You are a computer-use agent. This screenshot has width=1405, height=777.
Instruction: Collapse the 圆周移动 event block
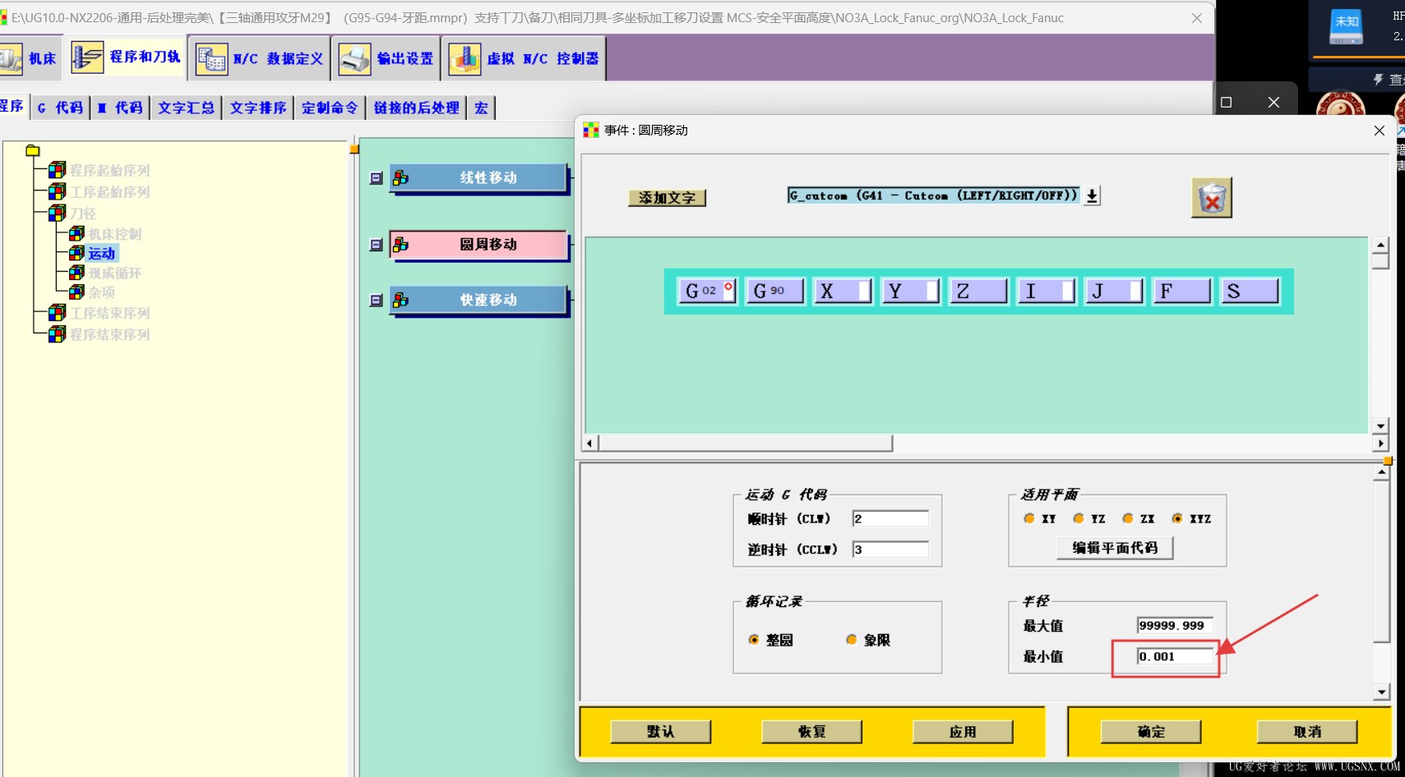376,244
